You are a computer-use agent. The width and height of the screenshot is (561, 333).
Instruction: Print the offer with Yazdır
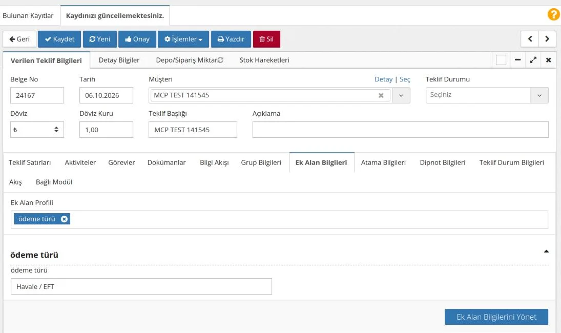(231, 39)
